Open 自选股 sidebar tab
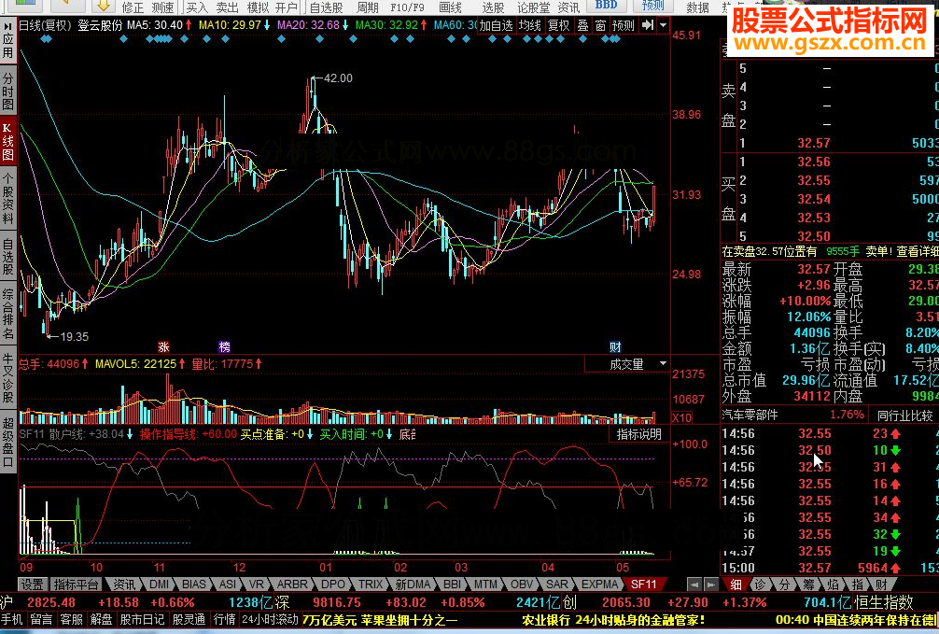Image resolution: width=939 pixels, height=634 pixels. tap(7, 257)
